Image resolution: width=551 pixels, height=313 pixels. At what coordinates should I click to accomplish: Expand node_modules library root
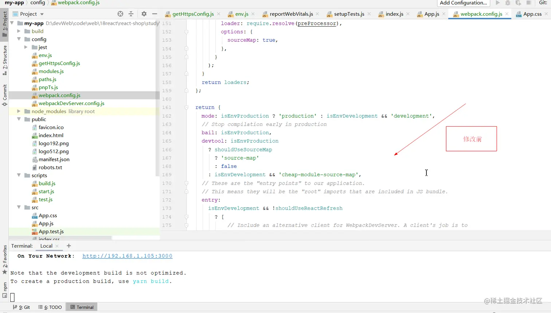click(19, 111)
